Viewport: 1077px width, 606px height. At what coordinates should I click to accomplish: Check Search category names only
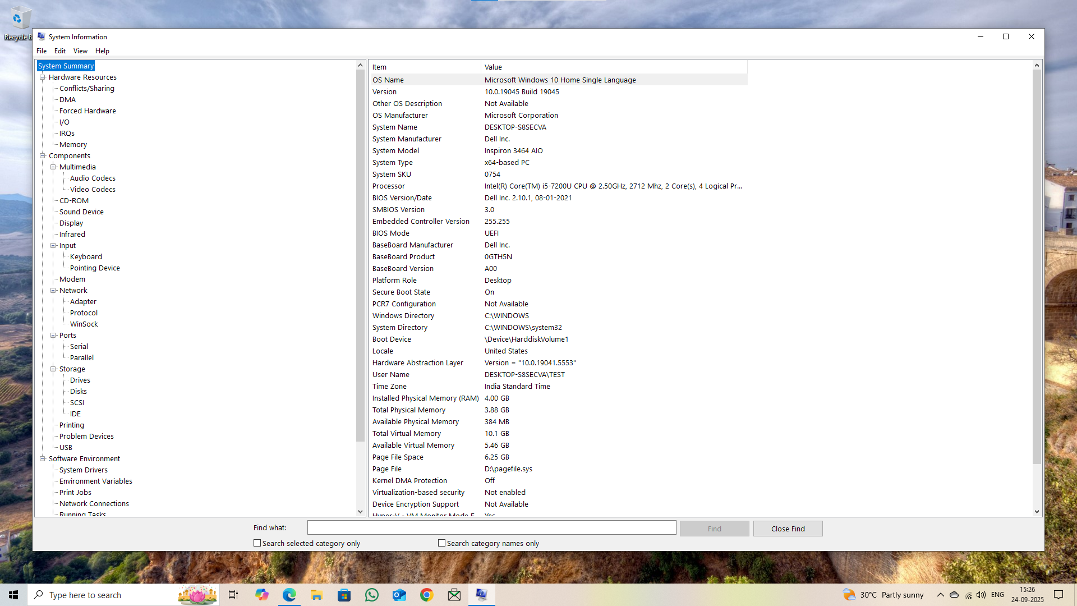click(442, 543)
